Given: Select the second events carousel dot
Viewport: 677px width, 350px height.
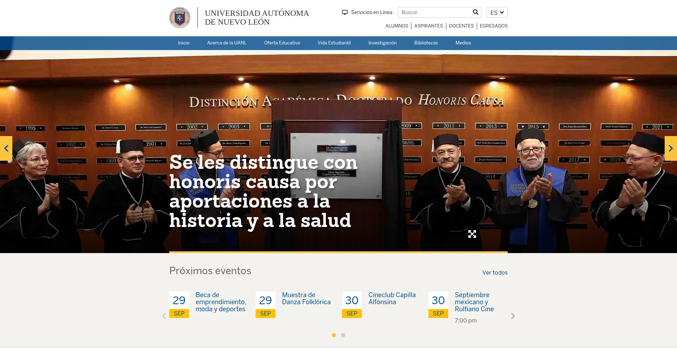Looking at the screenshot, I should [x=343, y=335].
